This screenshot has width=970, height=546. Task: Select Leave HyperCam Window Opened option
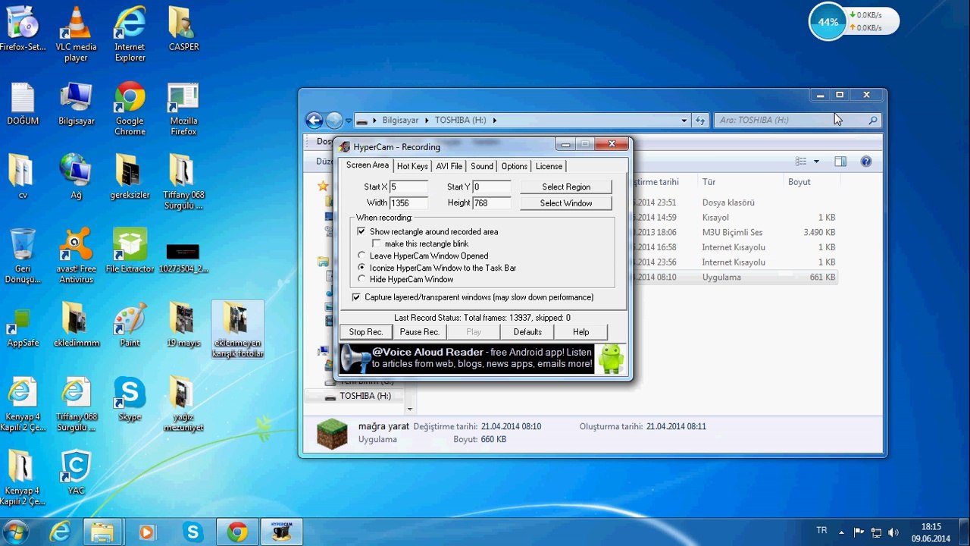pos(361,256)
